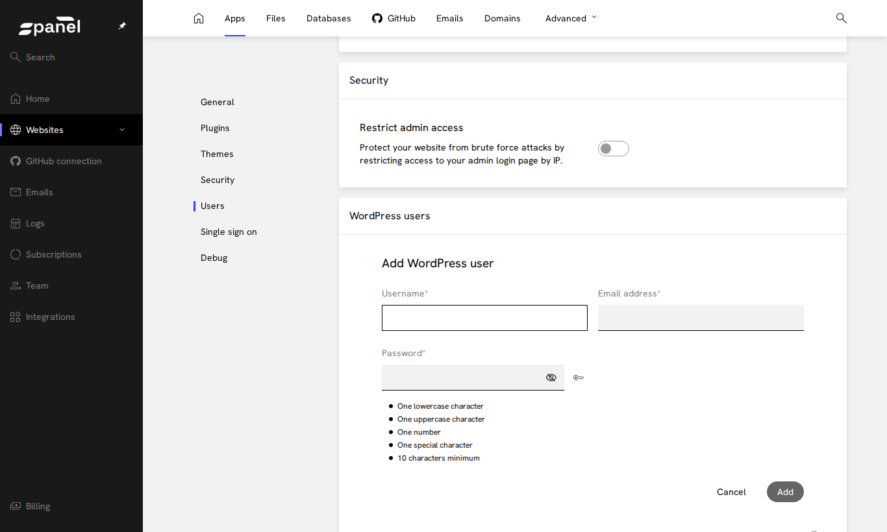The width and height of the screenshot is (887, 532).
Task: Click 'One number' requirement text
Action: coord(419,432)
